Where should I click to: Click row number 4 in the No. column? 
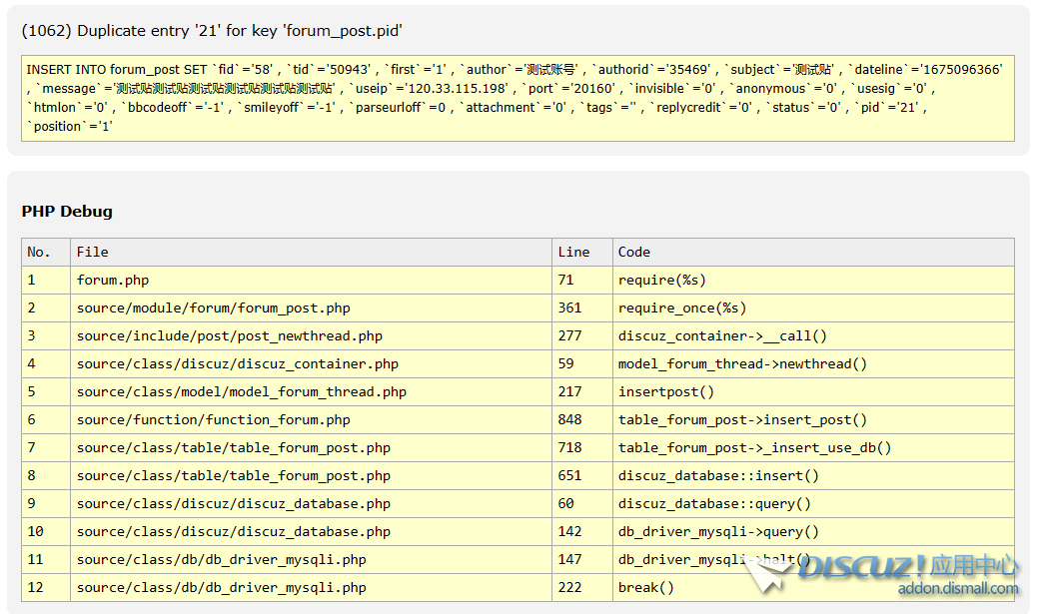tap(31, 364)
